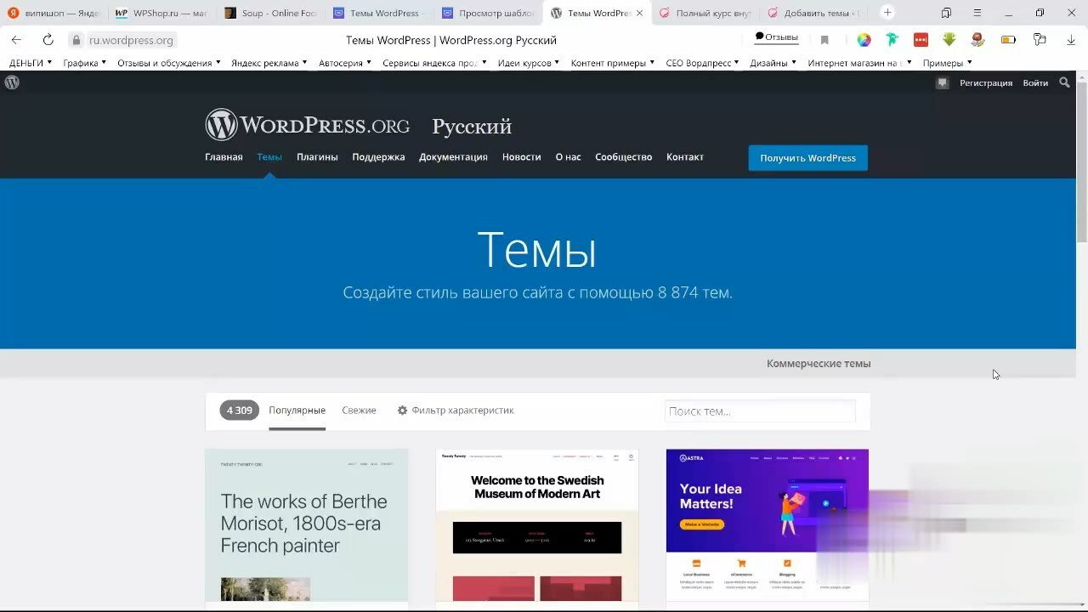Switch to the Soup - Online Food tab
The image size is (1088, 612).
pos(270,13)
